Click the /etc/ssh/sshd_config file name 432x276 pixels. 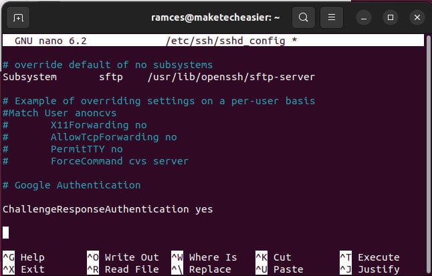coord(225,41)
